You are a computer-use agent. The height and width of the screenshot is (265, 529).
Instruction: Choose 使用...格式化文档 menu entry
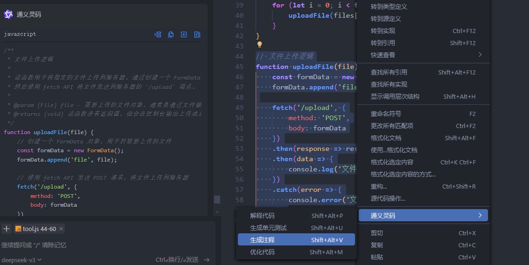click(x=423, y=150)
